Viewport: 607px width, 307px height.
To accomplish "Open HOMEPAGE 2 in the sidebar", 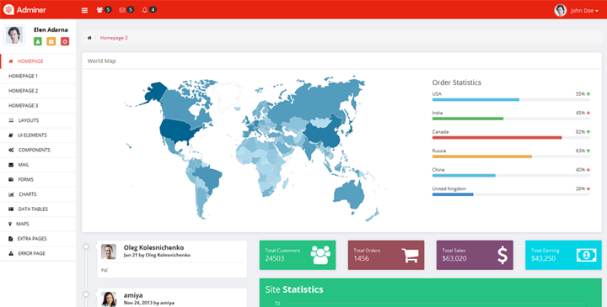I will [x=38, y=91].
